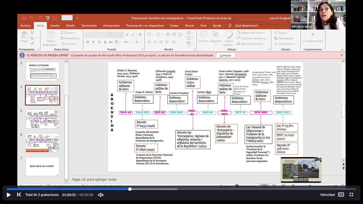The width and height of the screenshot is (363, 204).
Task: Play the recording
Action: (9, 195)
